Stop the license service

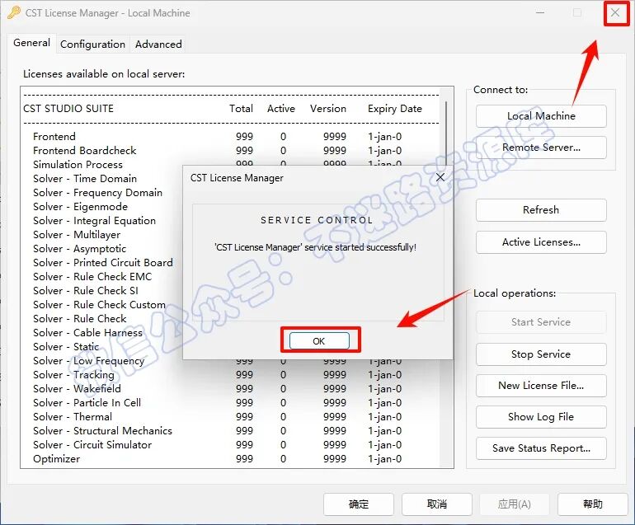click(x=541, y=354)
